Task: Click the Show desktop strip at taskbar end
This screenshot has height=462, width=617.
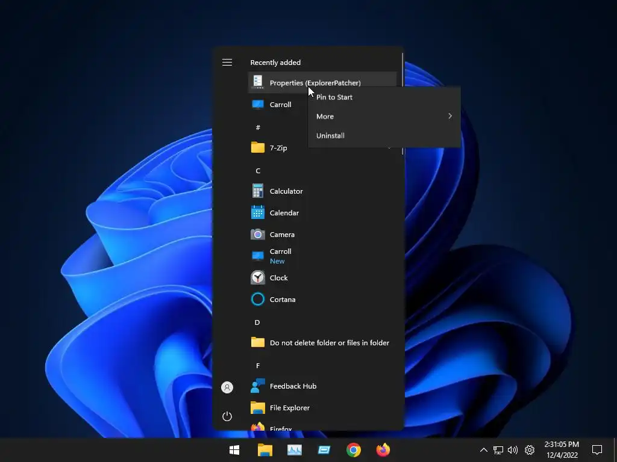Action: (x=615, y=450)
